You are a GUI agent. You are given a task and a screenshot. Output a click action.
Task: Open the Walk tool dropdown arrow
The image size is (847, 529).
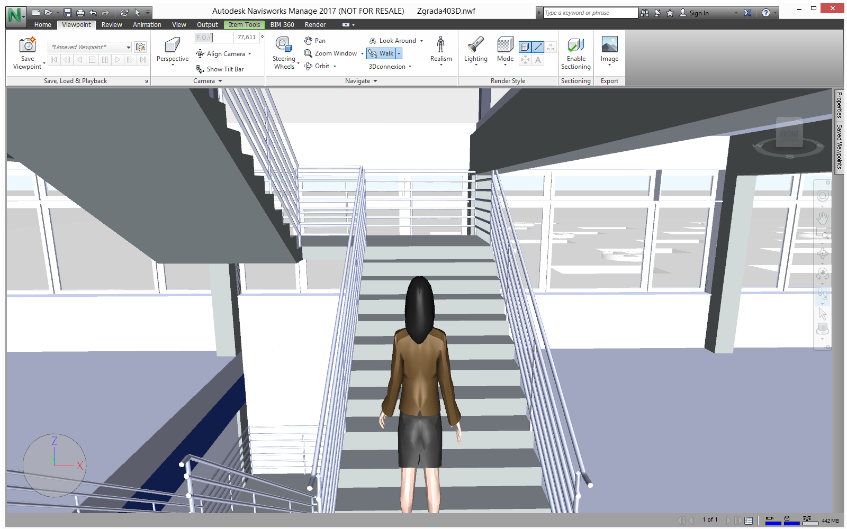click(399, 53)
